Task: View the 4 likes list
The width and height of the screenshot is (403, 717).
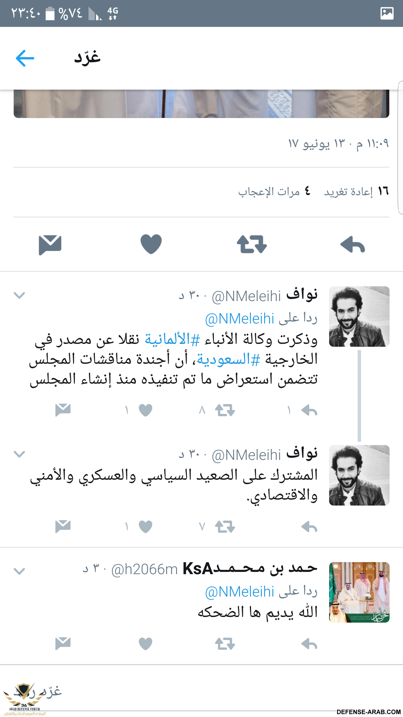Action: (274, 192)
